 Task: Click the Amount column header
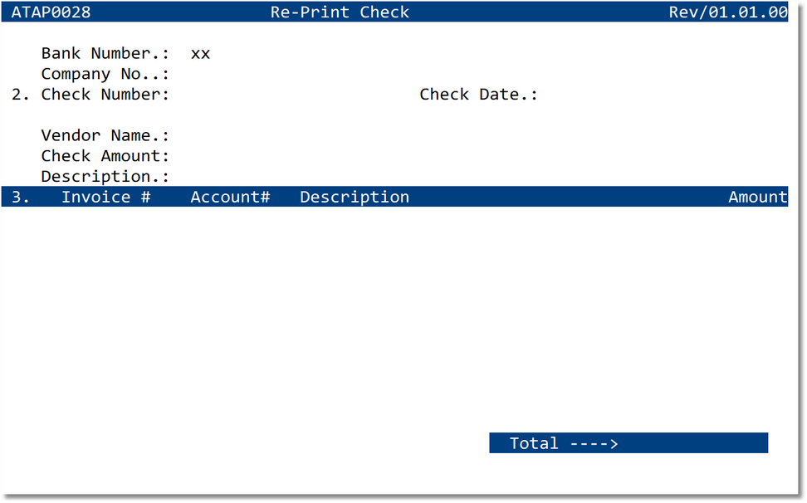point(757,197)
